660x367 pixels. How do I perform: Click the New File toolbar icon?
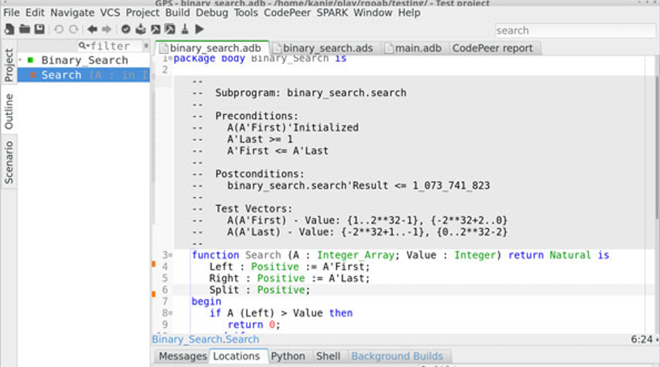tap(9, 29)
